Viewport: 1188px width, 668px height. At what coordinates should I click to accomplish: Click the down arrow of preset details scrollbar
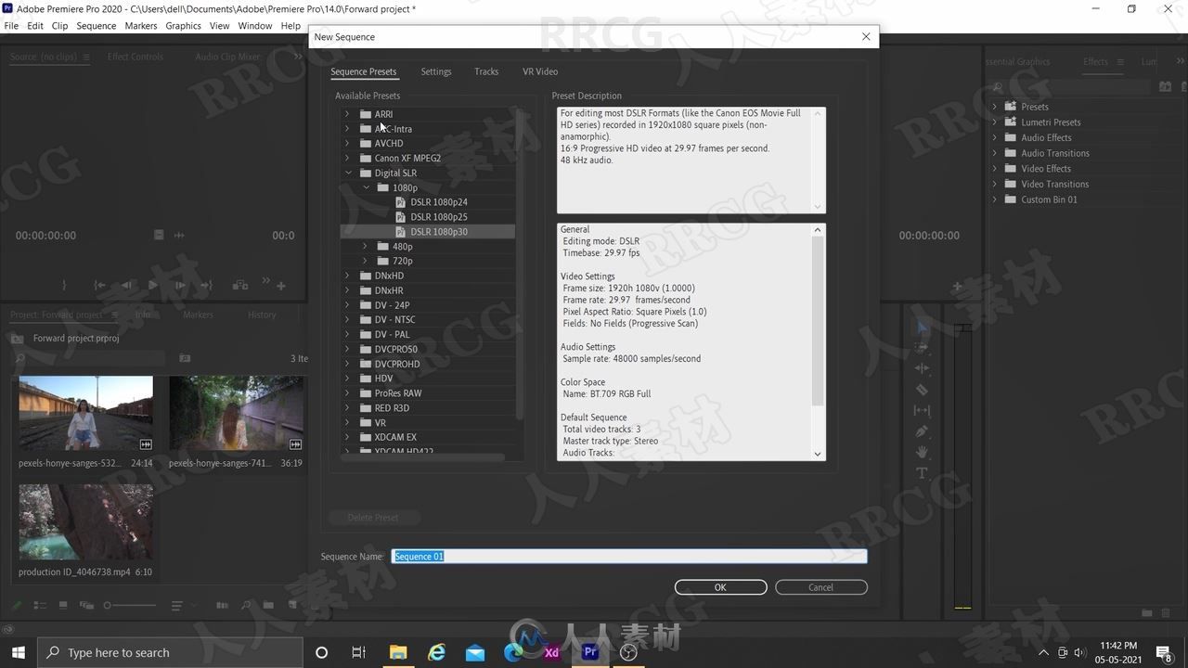click(x=818, y=454)
